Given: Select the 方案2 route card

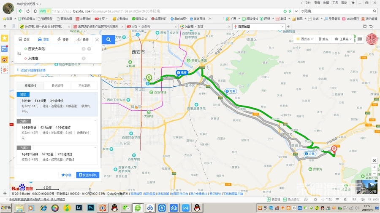Looking at the screenshot, I should coord(57,130).
